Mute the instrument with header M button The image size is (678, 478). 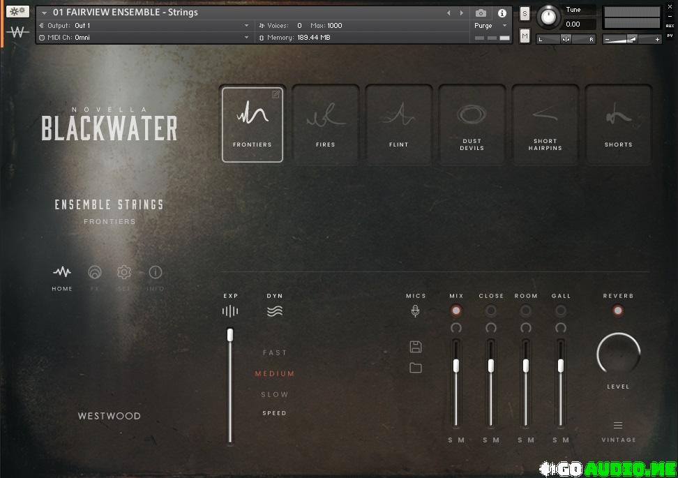point(525,36)
